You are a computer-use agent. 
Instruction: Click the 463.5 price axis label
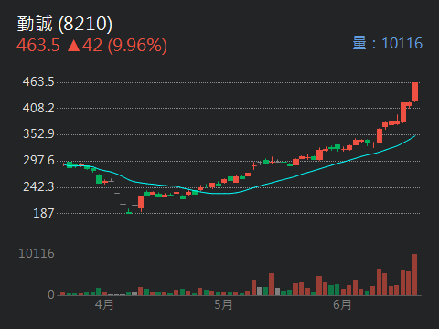coord(38,81)
